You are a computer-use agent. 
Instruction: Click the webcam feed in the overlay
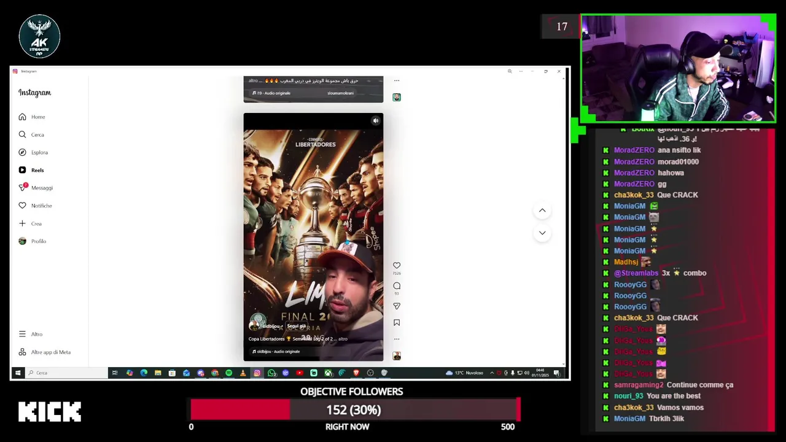click(678, 68)
